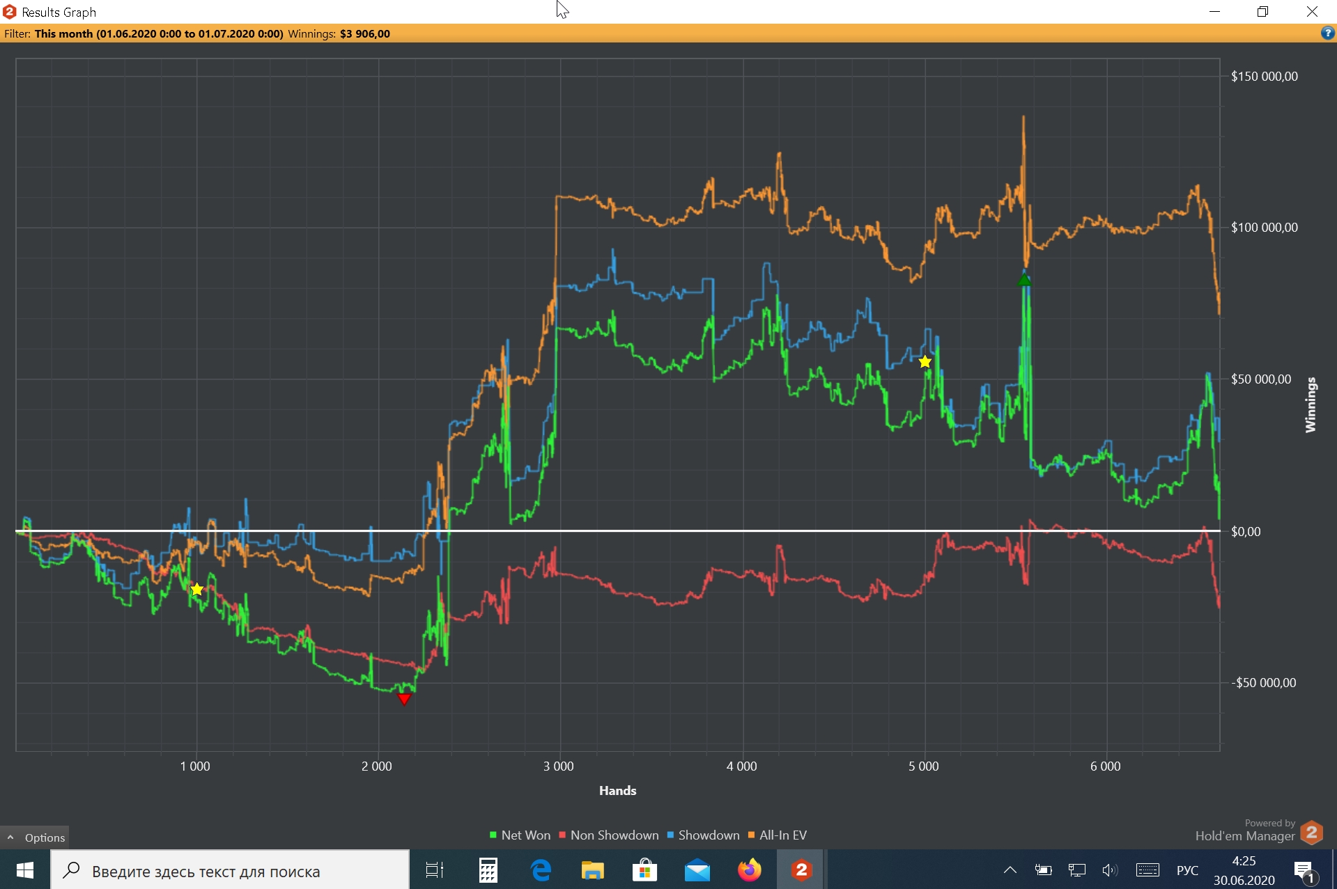The height and width of the screenshot is (889, 1337).
Task: Click the taskbar search input field
Action: pos(230,870)
